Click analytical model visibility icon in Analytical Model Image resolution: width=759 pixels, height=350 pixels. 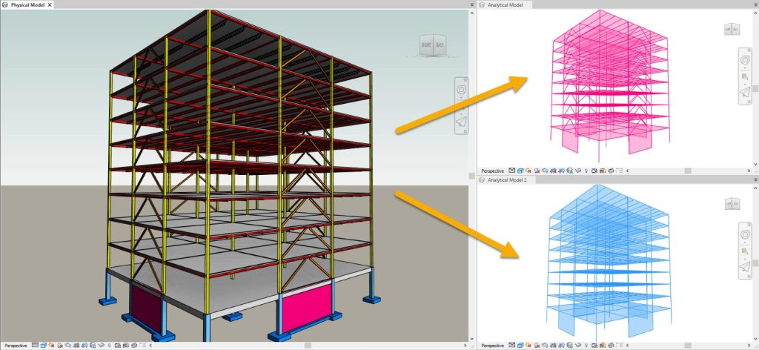click(x=602, y=171)
